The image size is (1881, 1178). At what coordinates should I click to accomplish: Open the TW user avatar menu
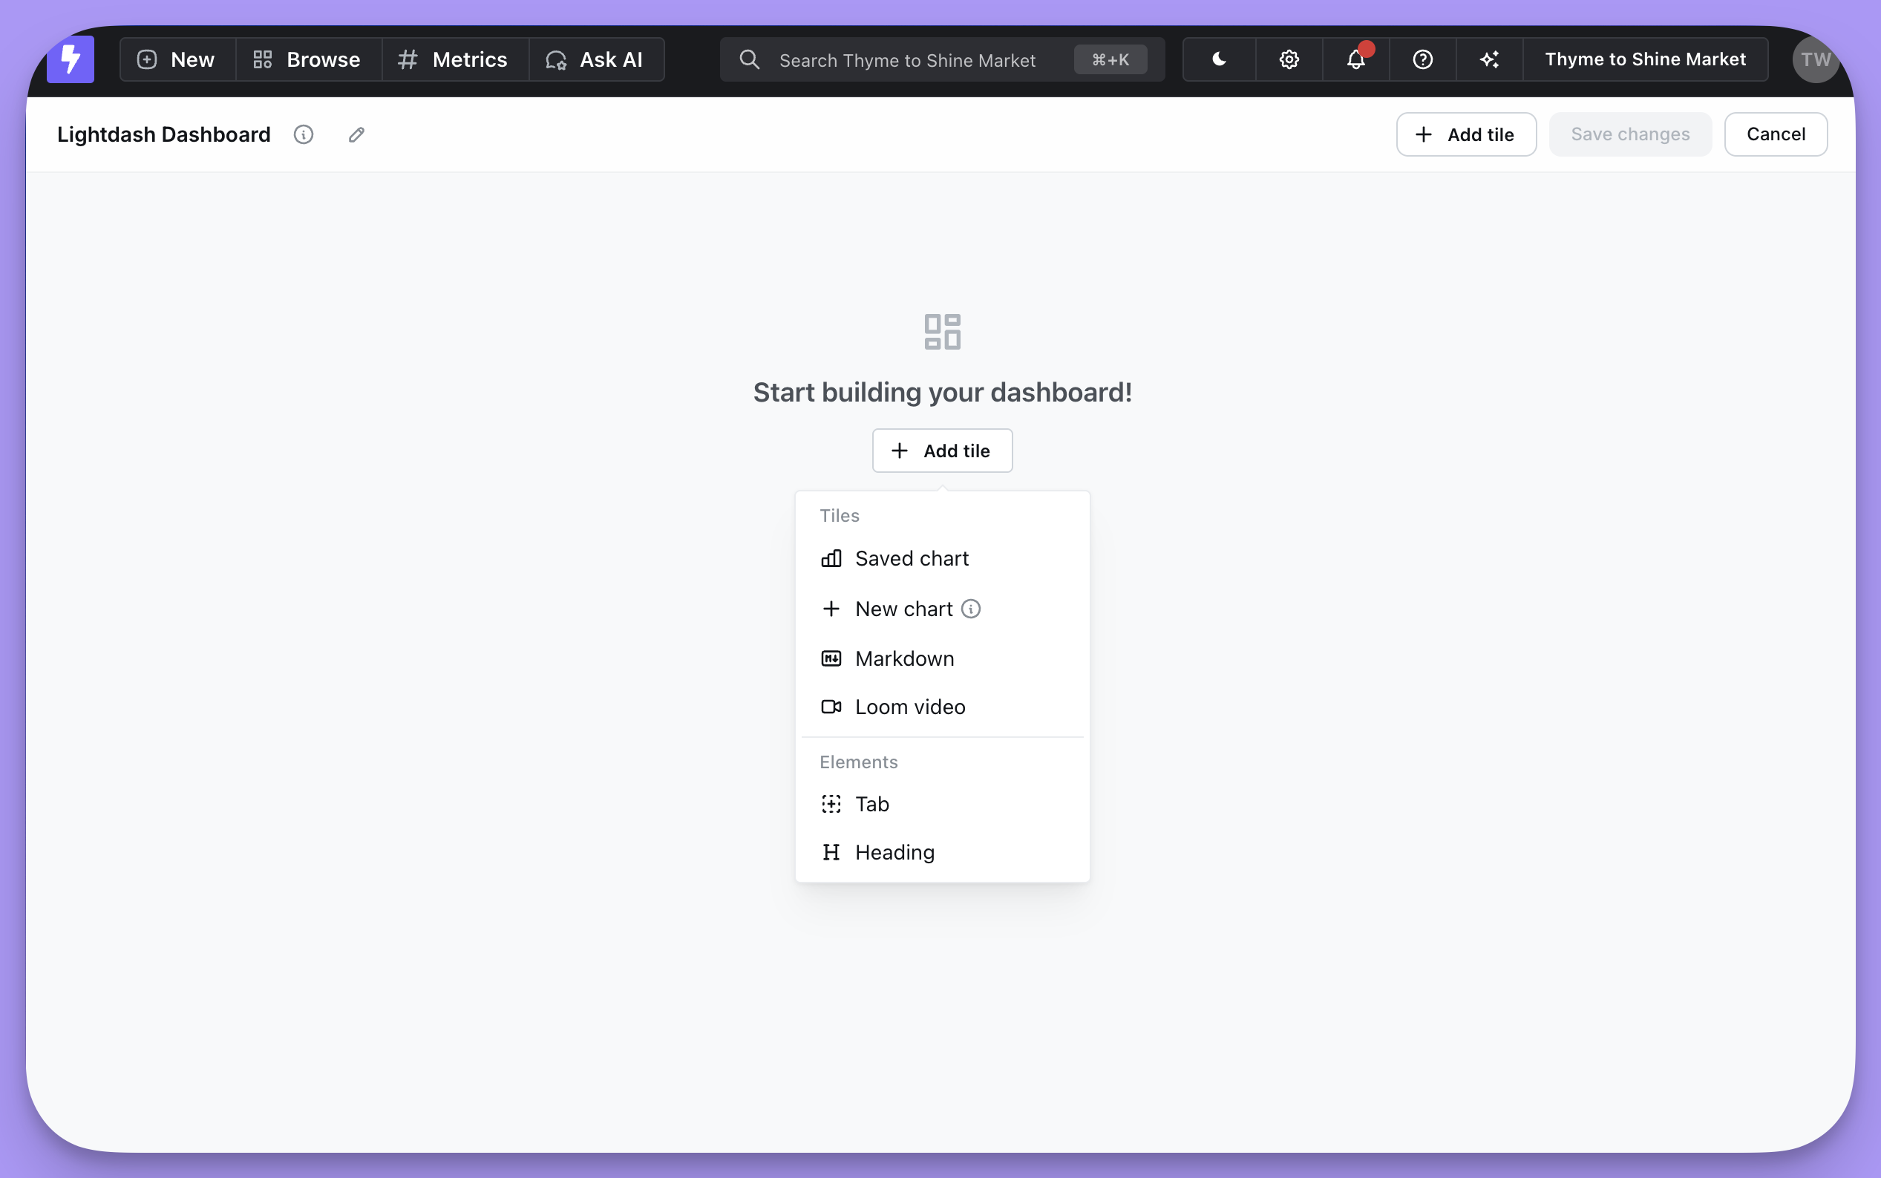[1815, 59]
